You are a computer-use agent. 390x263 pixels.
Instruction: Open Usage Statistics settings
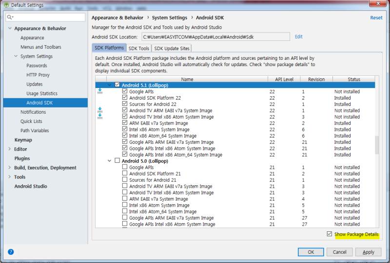click(42, 93)
